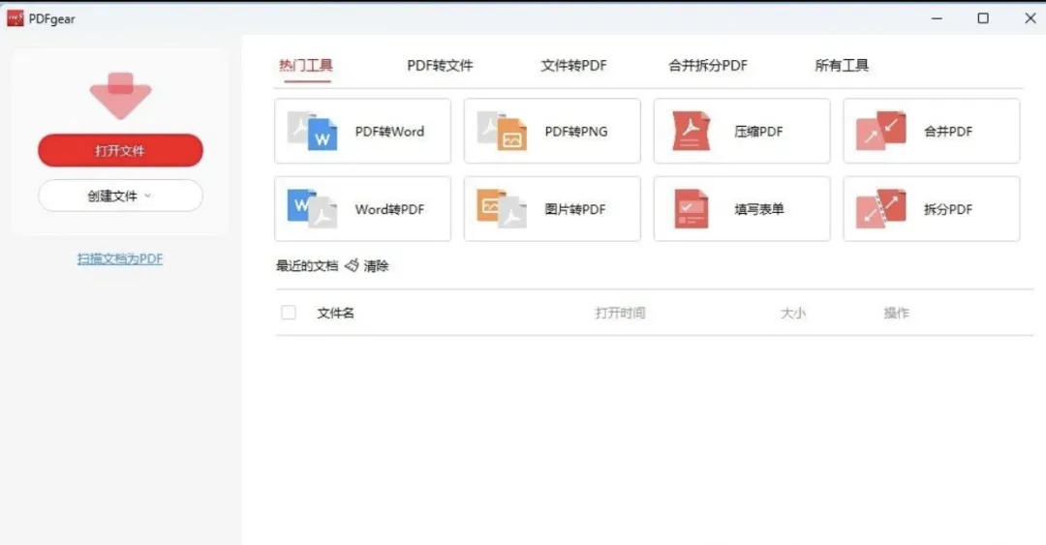This screenshot has width=1046, height=545.
Task: Click the 图片转PDF label text
Action: (x=575, y=209)
